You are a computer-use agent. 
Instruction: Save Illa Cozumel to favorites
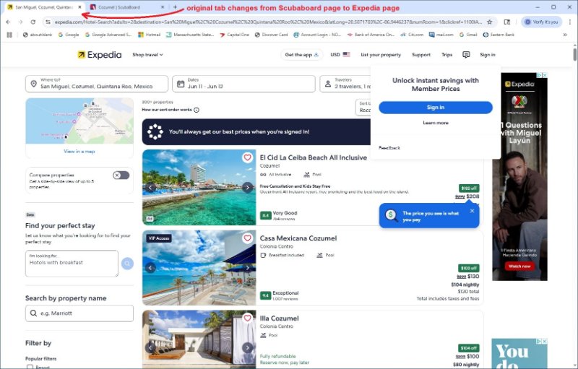pos(247,318)
